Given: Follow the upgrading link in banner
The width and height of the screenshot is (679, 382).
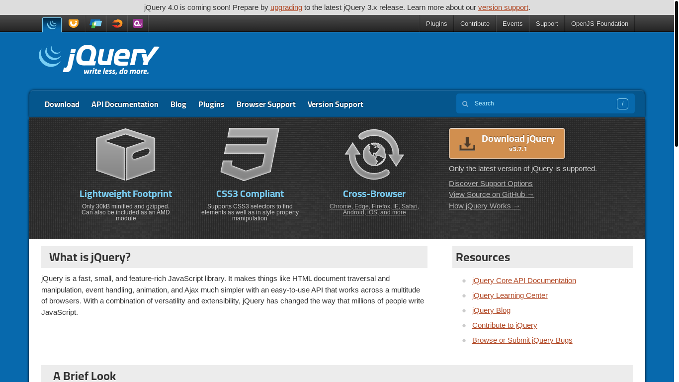Looking at the screenshot, I should (x=286, y=7).
